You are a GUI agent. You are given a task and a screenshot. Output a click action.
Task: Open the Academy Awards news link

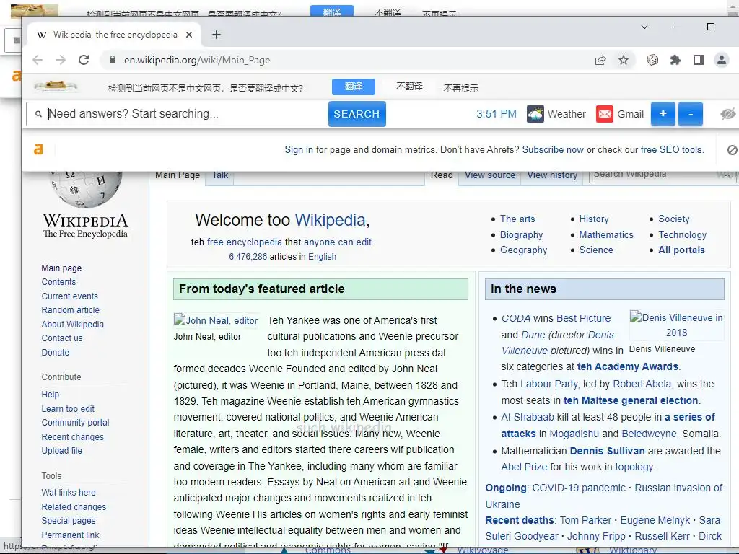coord(628,366)
